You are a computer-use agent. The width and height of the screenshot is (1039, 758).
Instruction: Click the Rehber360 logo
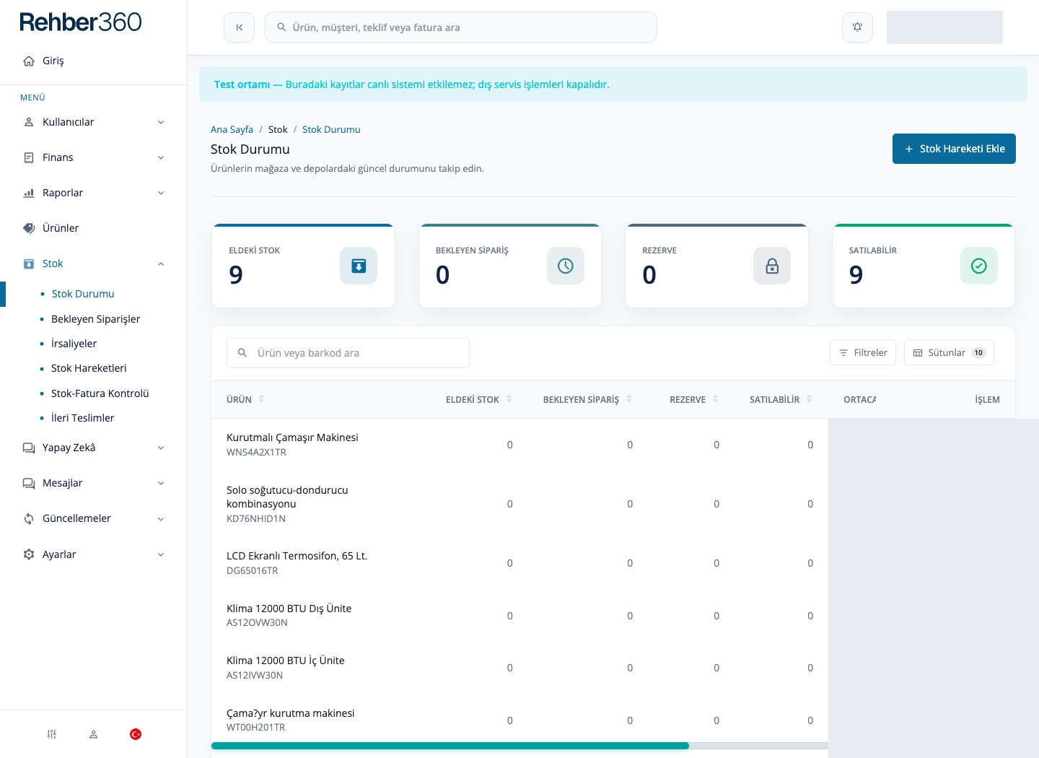tap(80, 22)
